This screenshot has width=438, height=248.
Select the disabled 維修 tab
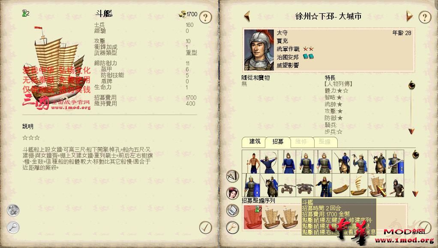(301, 142)
